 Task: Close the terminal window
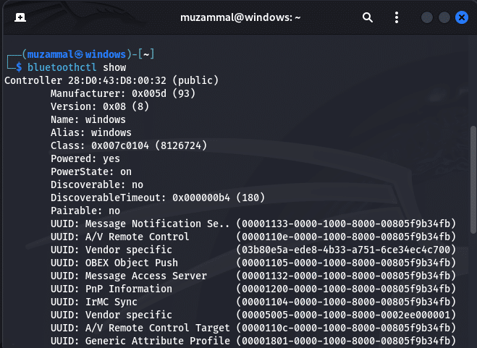pos(460,17)
